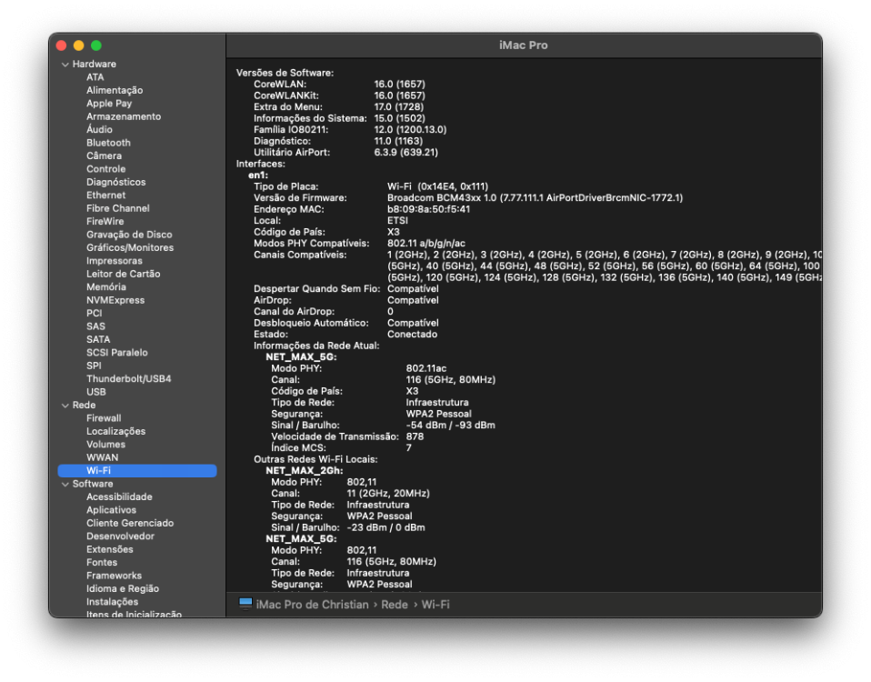871x682 pixels.
Task: Open Thunderbolt/USB4 in the sidebar
Action: pos(128,379)
